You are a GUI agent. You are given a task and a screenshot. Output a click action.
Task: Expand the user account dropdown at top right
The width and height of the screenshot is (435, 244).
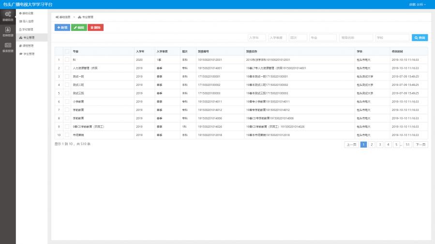(x=418, y=4)
